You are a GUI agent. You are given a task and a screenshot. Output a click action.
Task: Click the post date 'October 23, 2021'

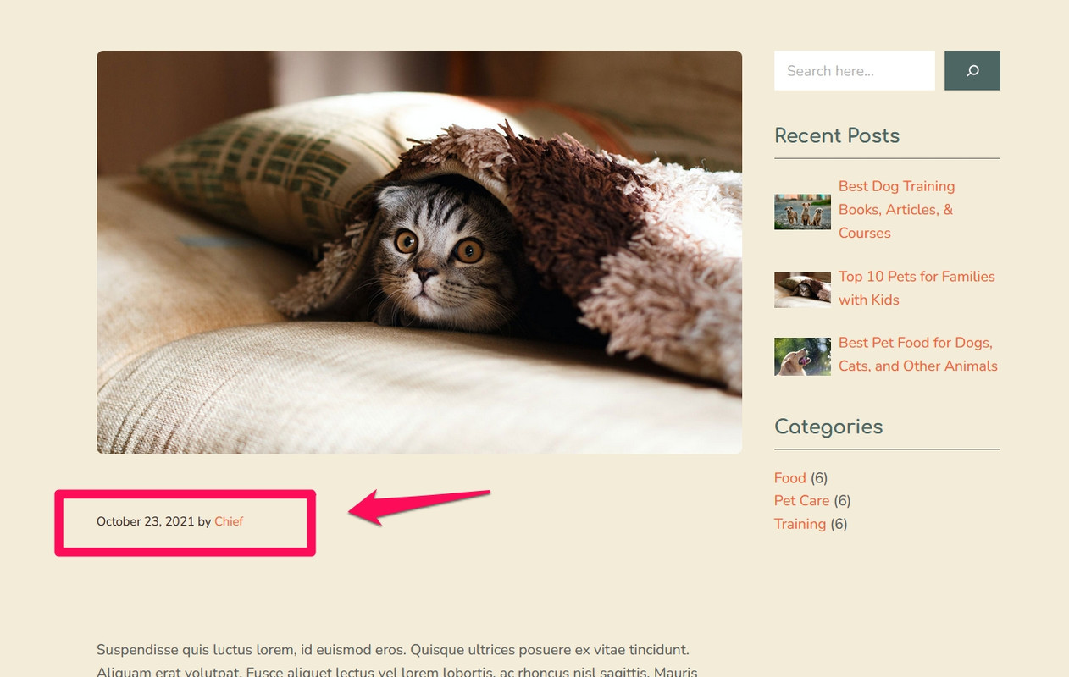point(145,521)
